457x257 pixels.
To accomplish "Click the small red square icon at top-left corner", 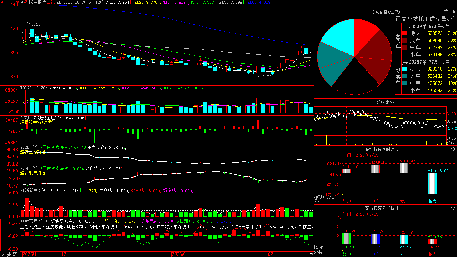I will click(2, 2).
